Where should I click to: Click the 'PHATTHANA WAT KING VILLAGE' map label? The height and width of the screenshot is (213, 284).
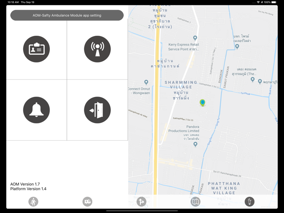224,188
